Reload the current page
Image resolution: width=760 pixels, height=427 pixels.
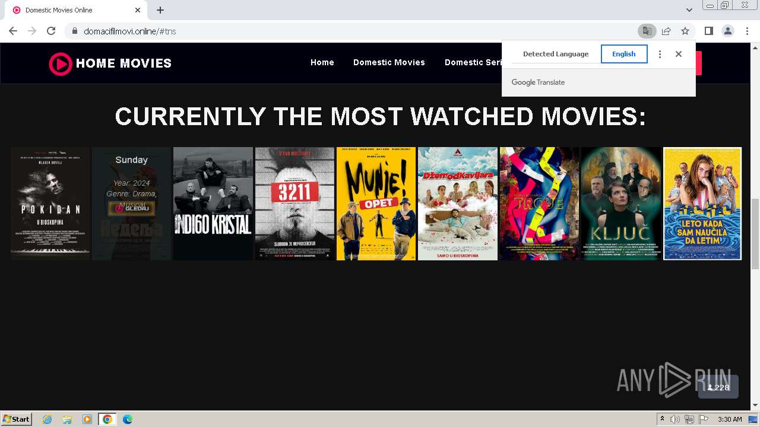tap(51, 31)
